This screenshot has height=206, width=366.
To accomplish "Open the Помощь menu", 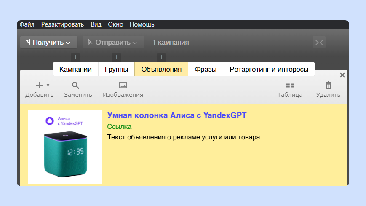I will coord(142,24).
